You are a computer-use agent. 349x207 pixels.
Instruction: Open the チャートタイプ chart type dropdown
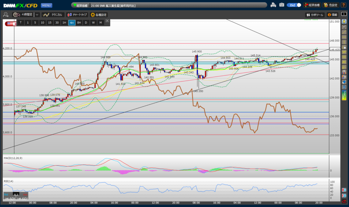pos(77,15)
